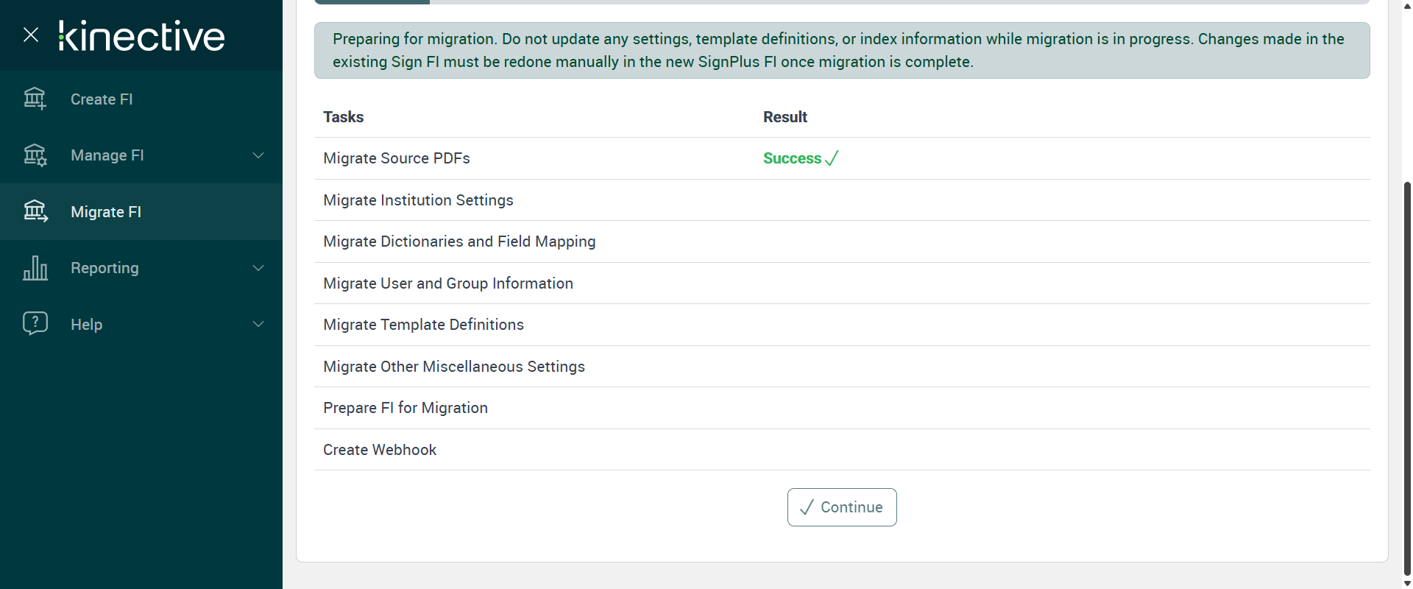Click the vertical page scrollbar
The width and height of the screenshot is (1413, 589).
1407,368
